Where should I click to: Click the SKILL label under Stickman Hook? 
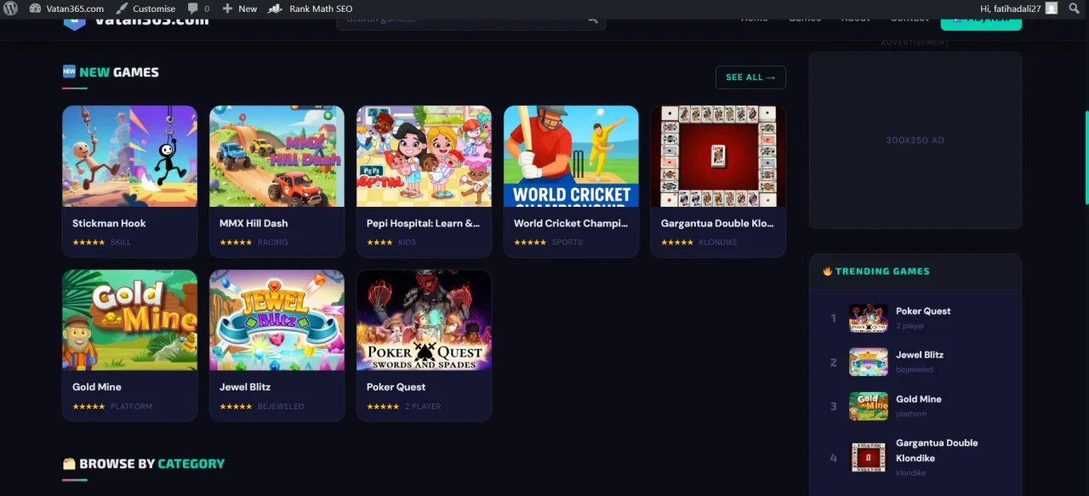click(x=121, y=242)
